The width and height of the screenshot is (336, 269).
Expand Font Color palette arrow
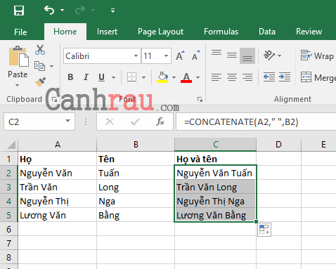coord(198,77)
